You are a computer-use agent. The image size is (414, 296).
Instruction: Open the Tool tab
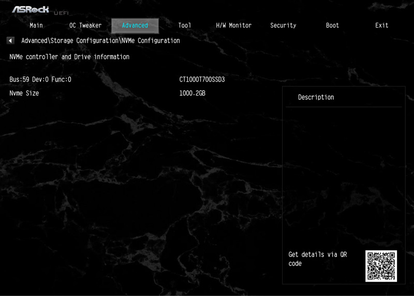click(x=184, y=25)
